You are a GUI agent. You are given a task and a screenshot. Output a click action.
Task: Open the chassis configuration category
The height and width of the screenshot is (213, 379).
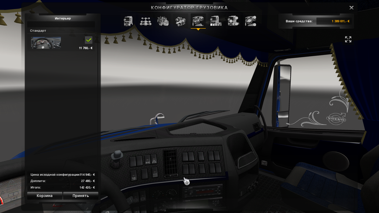[145, 21]
